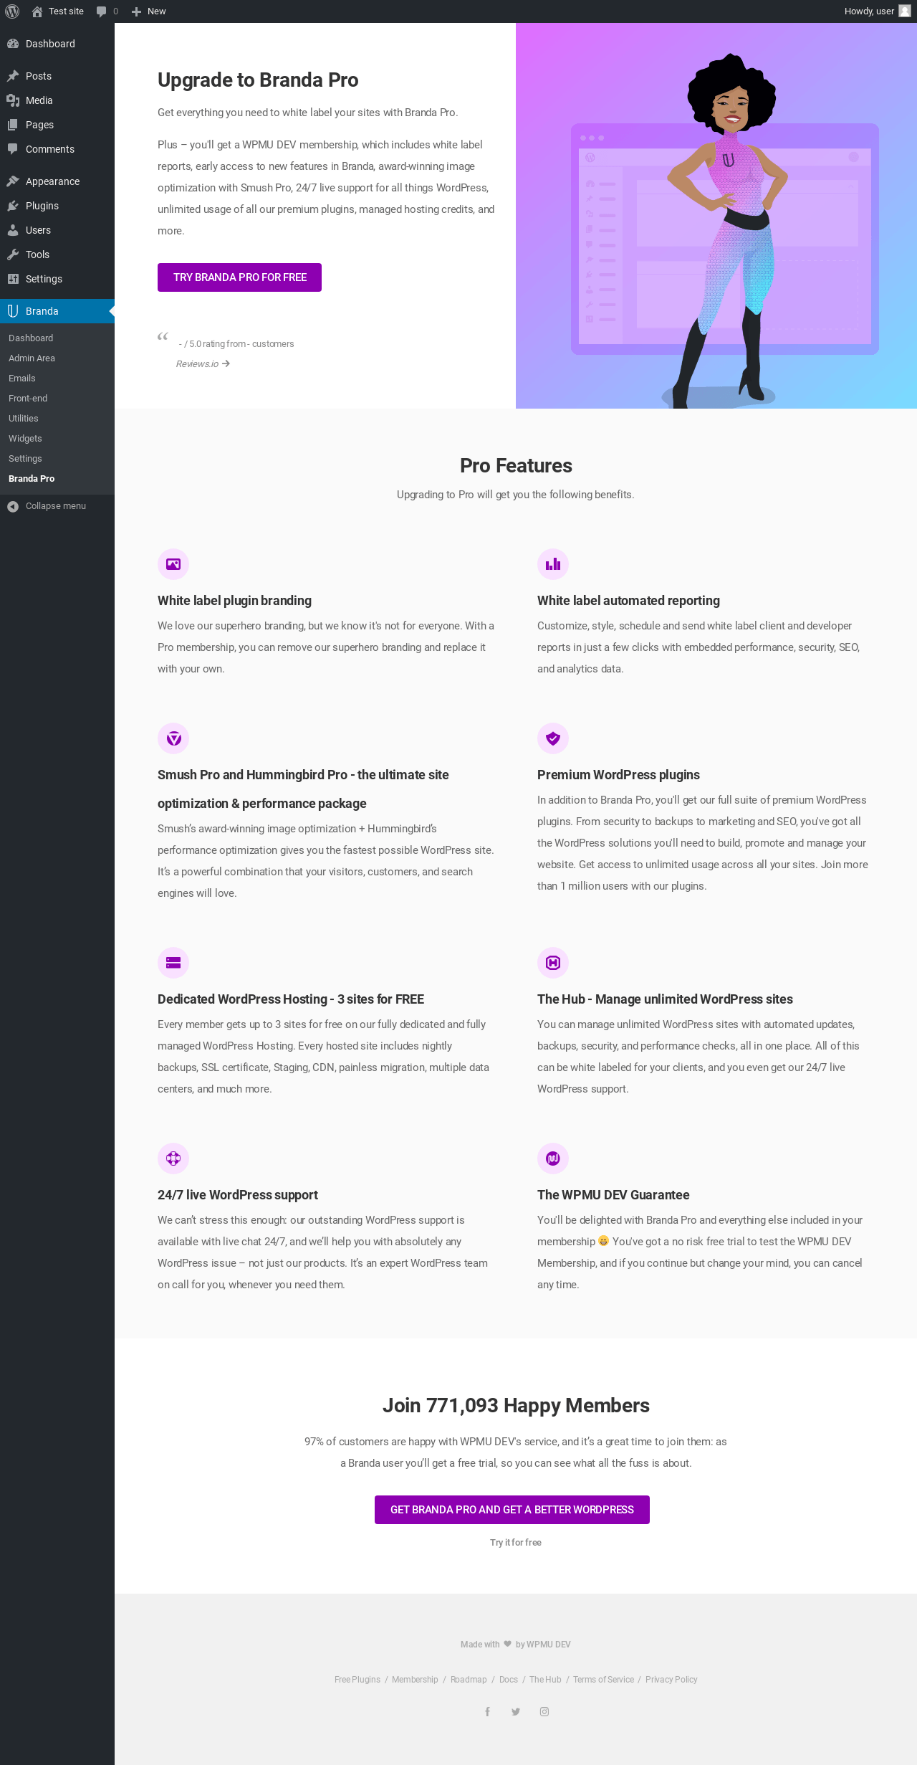Screen dimensions: 917x1765
Task: Open the Howdy, user account menu
Action: pos(878,11)
